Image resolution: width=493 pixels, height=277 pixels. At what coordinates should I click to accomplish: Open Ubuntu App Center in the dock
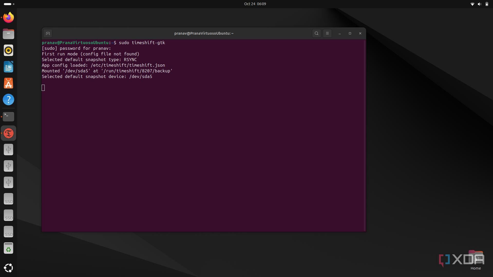pos(8,83)
